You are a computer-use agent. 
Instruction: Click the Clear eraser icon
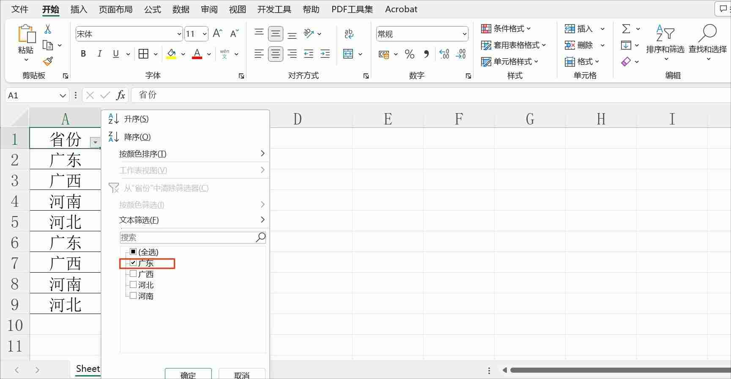click(x=626, y=62)
